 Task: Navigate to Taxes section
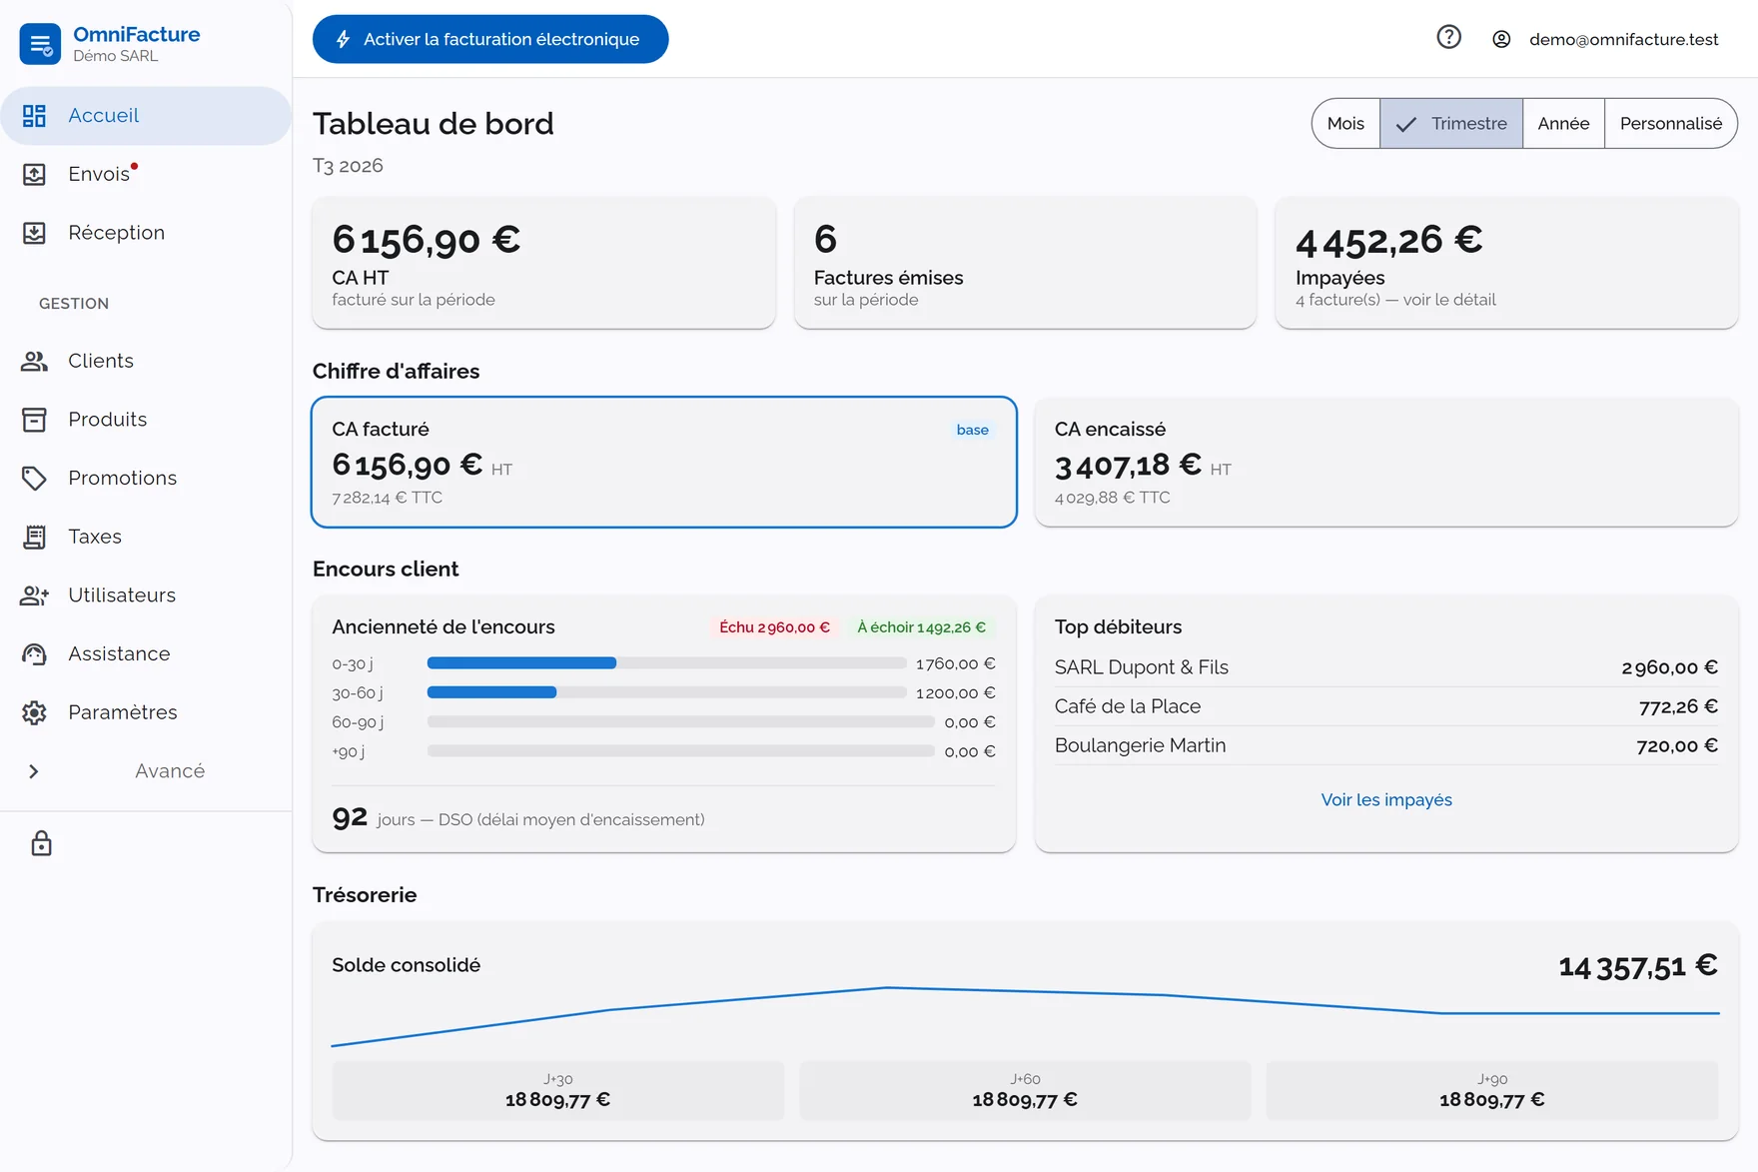tap(146, 537)
